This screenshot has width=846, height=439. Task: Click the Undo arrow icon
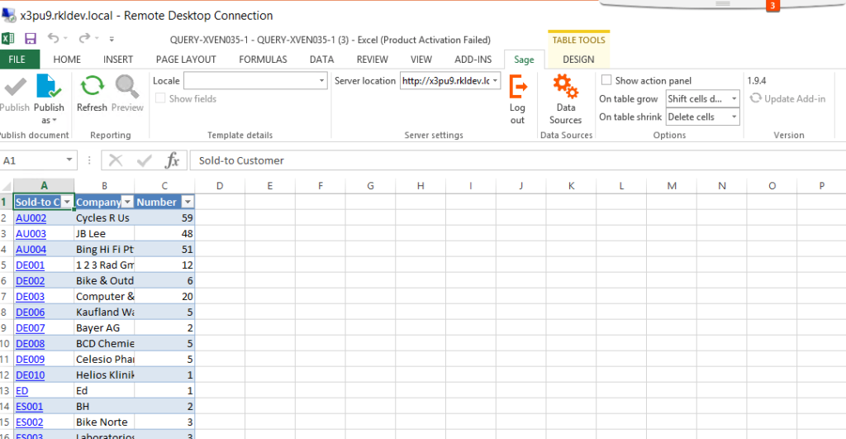click(54, 39)
